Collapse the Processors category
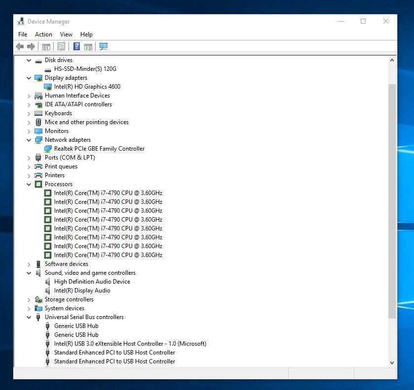This screenshot has height=390, width=414. point(30,184)
